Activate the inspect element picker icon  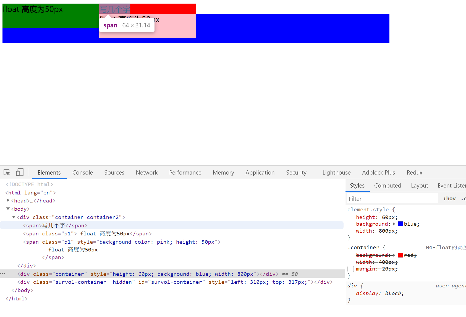tap(7, 172)
